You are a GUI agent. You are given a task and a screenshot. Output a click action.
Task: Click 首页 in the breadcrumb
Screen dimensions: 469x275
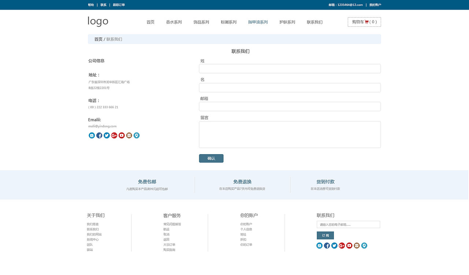click(99, 39)
